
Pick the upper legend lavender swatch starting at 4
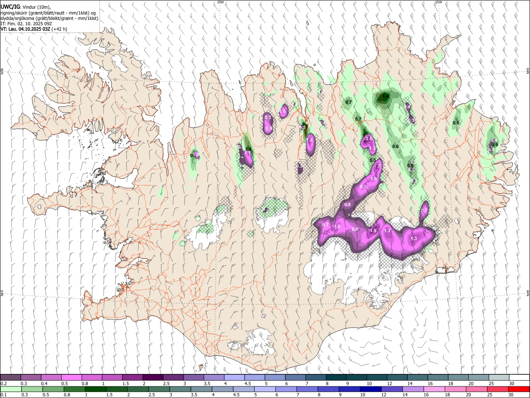(x=234, y=378)
